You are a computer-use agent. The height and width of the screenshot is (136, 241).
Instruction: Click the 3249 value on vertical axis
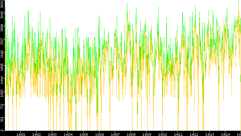(x=2, y=15)
